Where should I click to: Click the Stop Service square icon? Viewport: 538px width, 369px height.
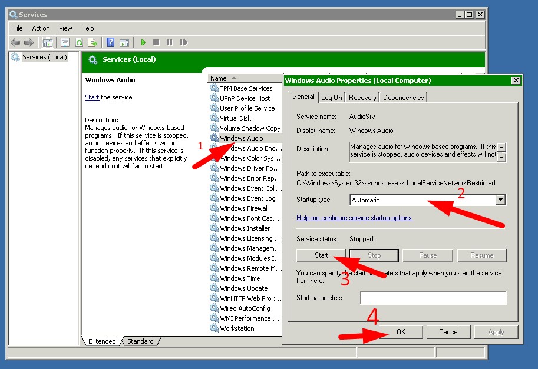pyautogui.click(x=156, y=42)
